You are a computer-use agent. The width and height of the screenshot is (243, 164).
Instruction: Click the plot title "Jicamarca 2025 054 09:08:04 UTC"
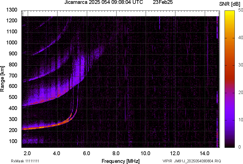(x=103, y=2)
